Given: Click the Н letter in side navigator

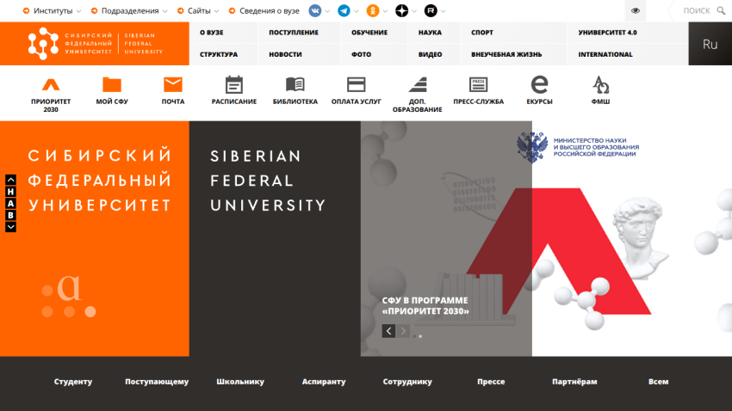Looking at the screenshot, I should pos(10,192).
